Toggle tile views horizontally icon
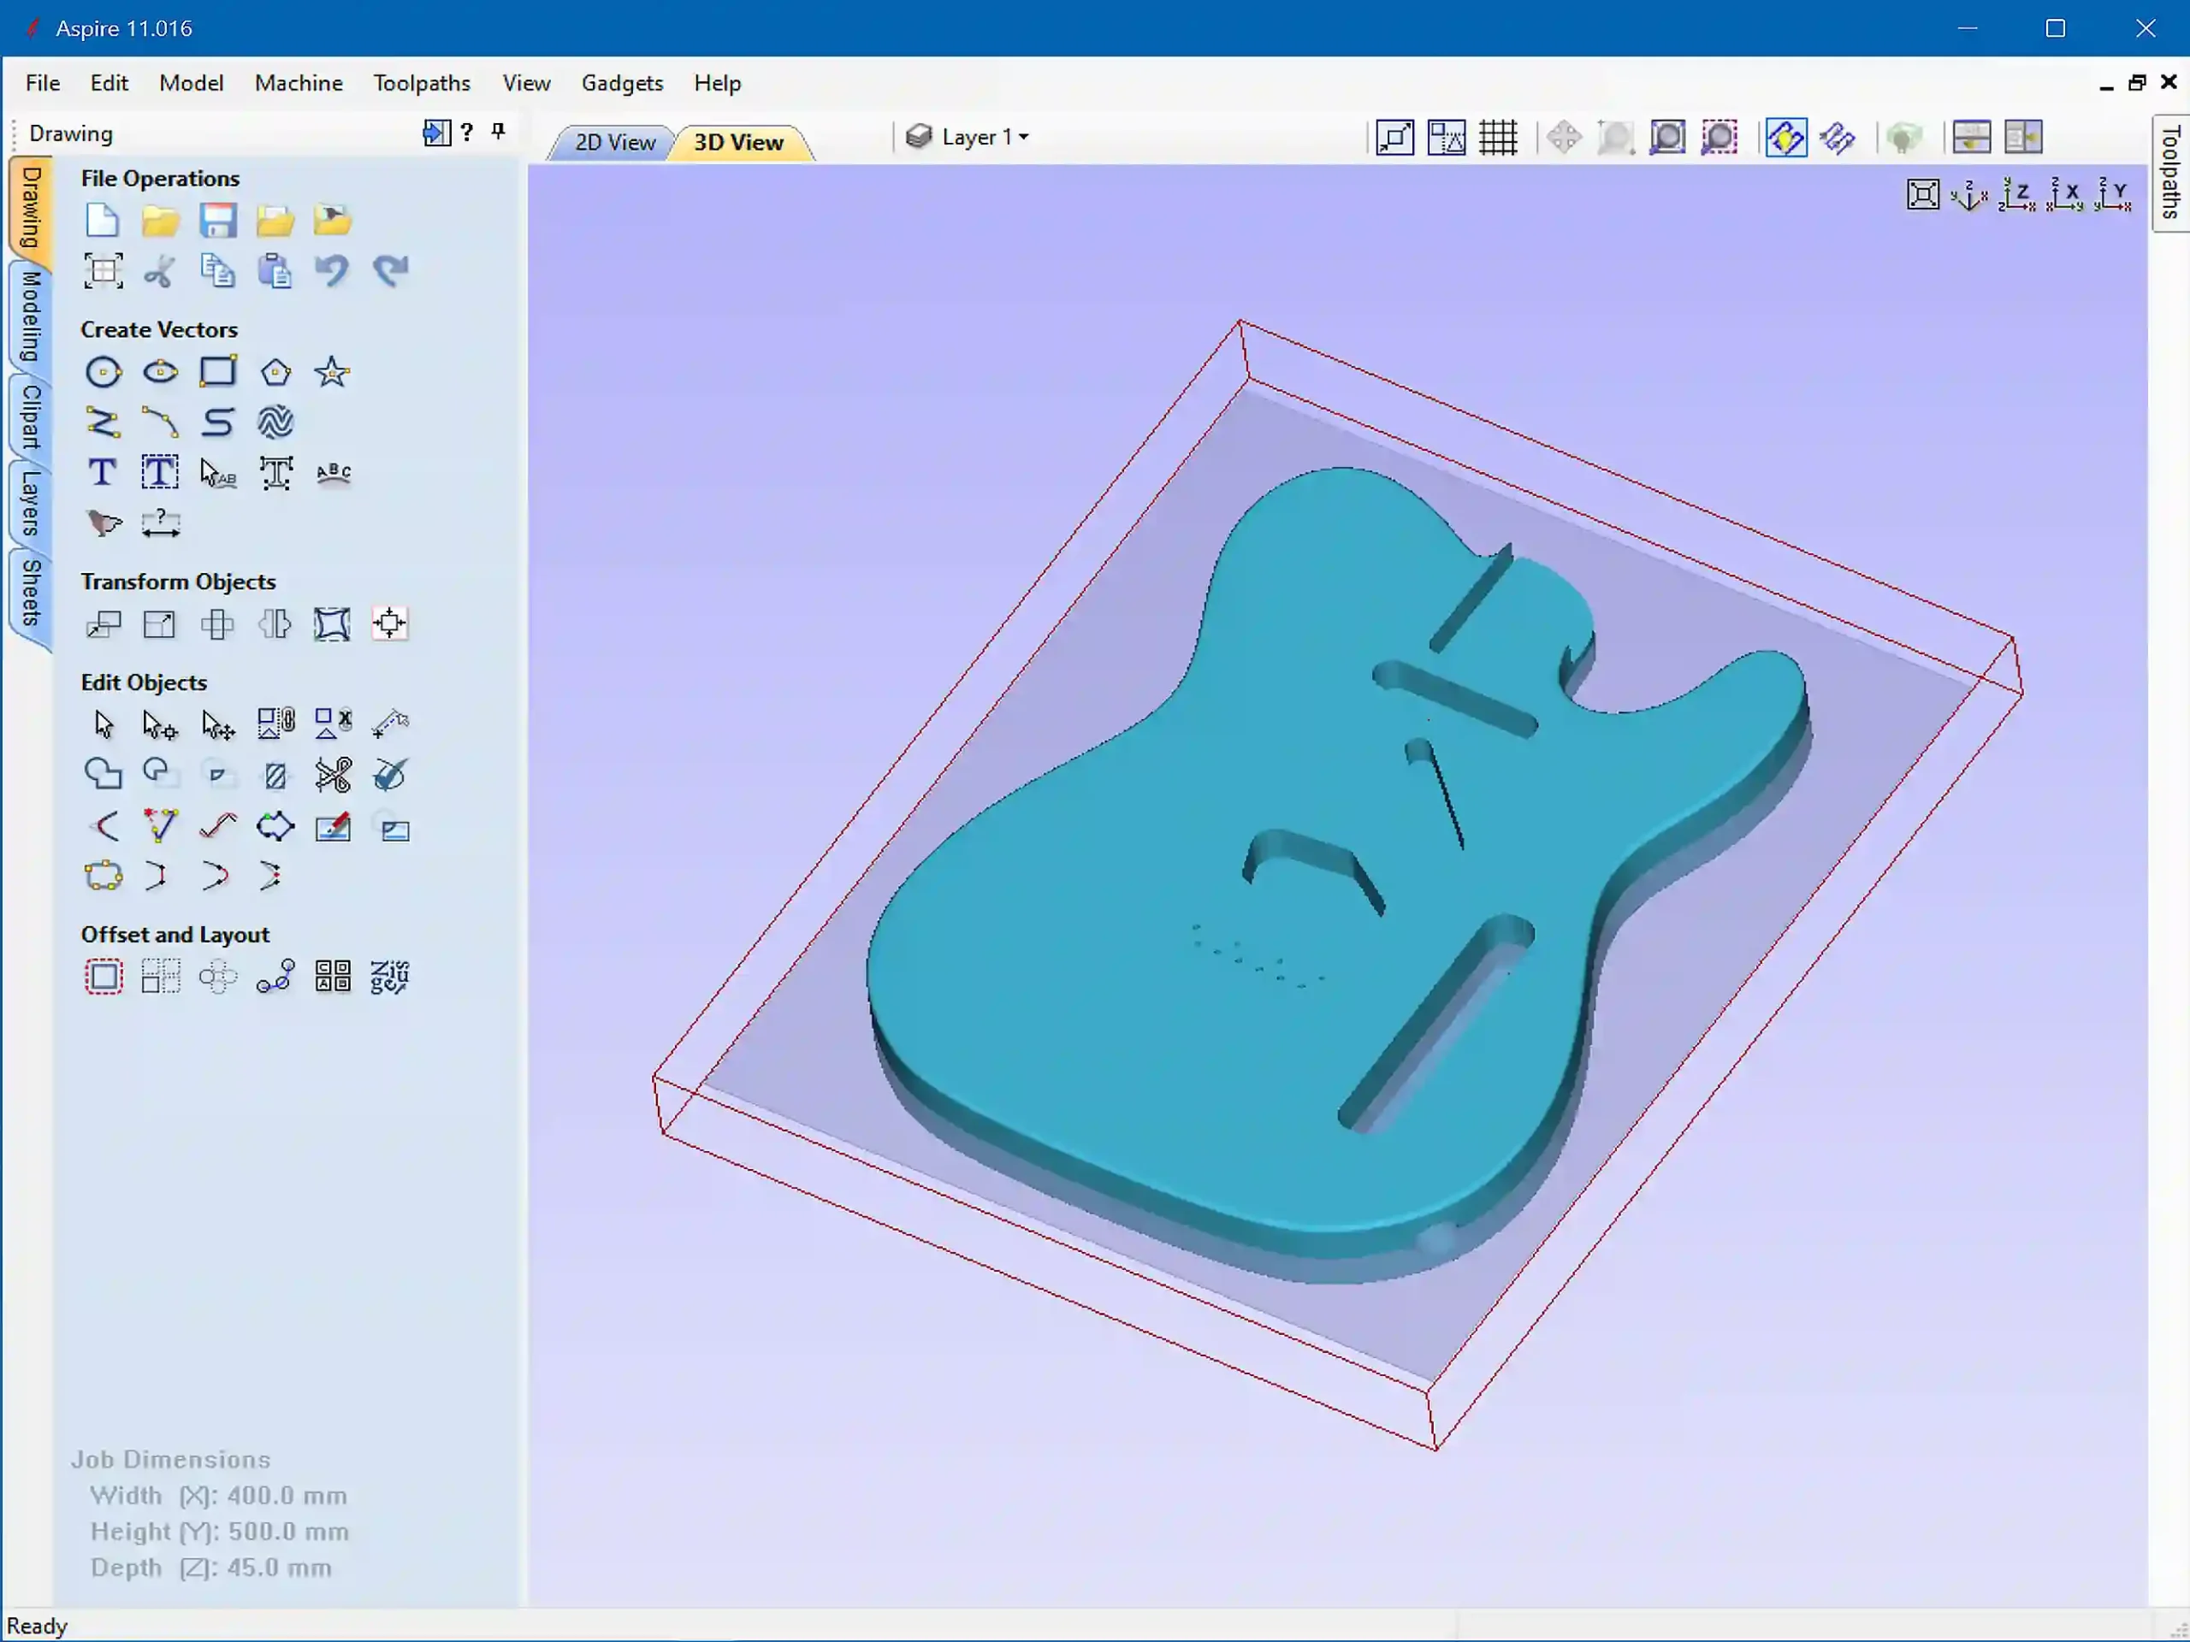2190x1642 pixels. pos(1971,138)
